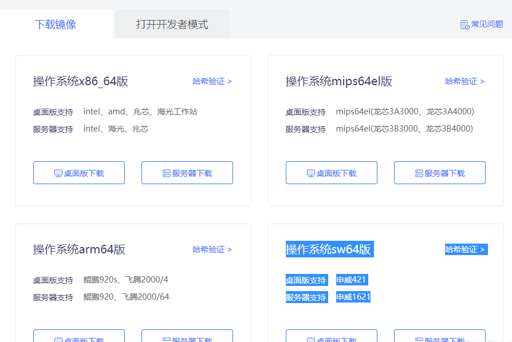The image size is (512, 342).
Task: Click the 操作系统x86_64版 card heading
Action: pyautogui.click(x=81, y=81)
